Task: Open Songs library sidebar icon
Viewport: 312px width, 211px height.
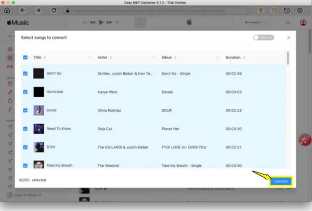Action: coord(10,109)
